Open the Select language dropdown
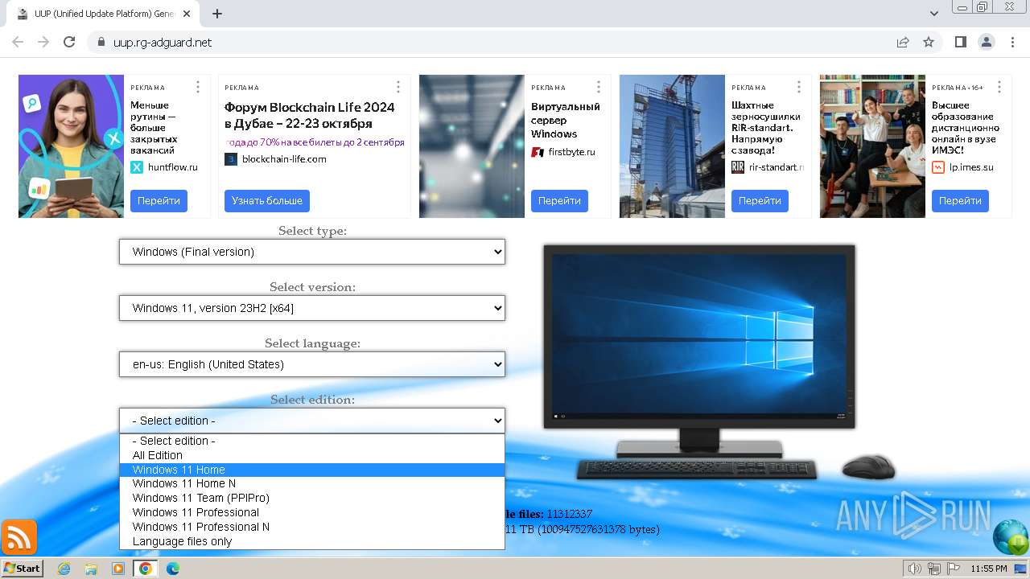Image resolution: width=1030 pixels, height=579 pixels. (312, 364)
